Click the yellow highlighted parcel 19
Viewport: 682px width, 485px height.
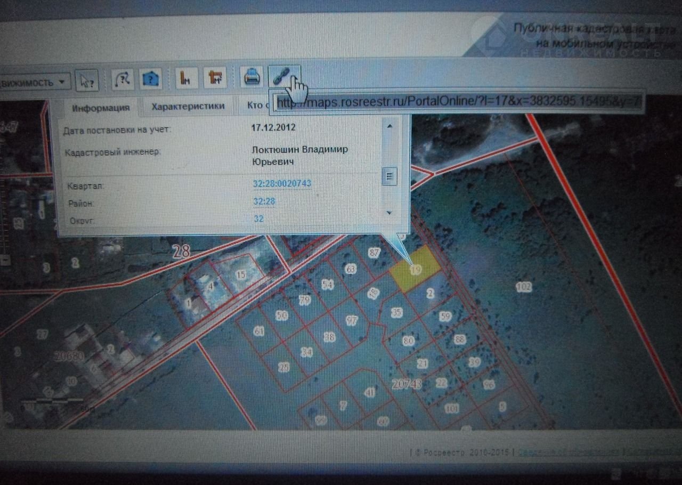click(416, 270)
